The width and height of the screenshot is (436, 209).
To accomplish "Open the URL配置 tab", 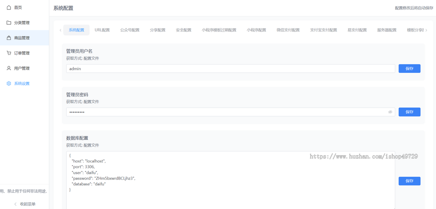I will pyautogui.click(x=102, y=30).
